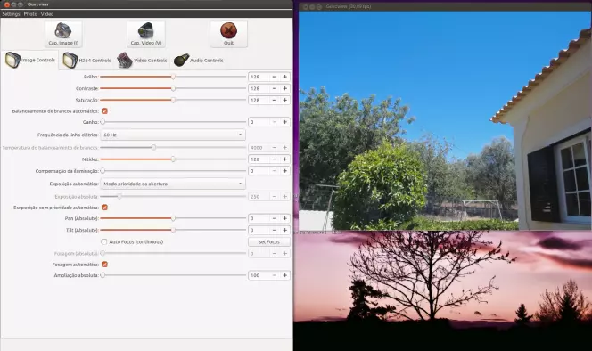Click the set Focus button
This screenshot has height=351, width=592.
click(x=269, y=242)
